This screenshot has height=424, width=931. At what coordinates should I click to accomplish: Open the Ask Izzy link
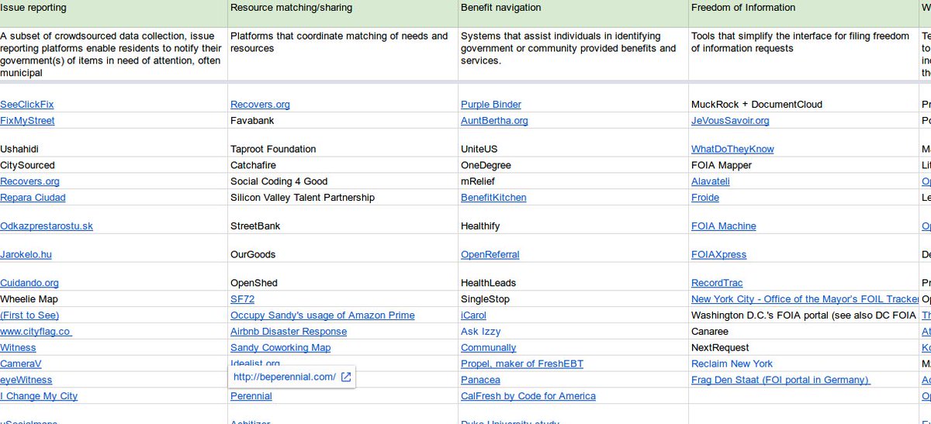coord(481,332)
